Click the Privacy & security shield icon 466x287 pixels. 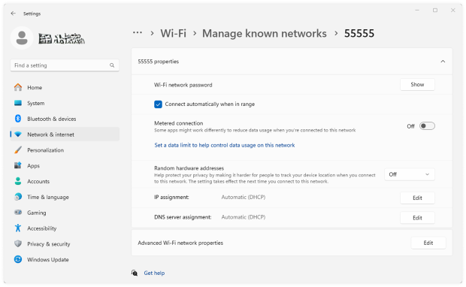pyautogui.click(x=18, y=243)
